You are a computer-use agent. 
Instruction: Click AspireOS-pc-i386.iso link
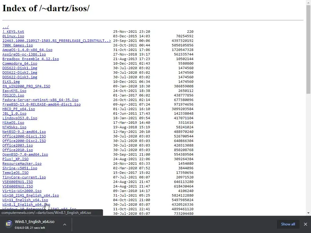tap(24, 54)
